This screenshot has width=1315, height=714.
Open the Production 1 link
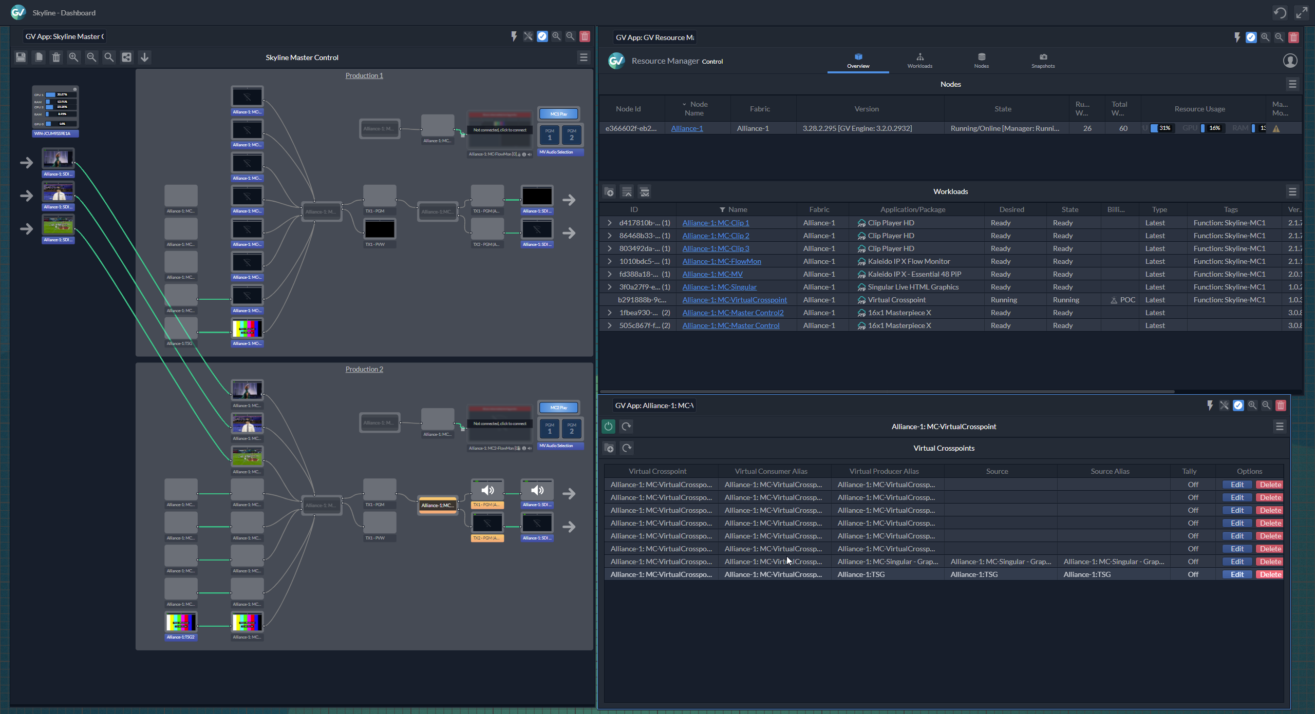364,75
